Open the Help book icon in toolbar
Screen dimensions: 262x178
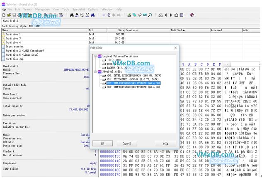coord(192,15)
